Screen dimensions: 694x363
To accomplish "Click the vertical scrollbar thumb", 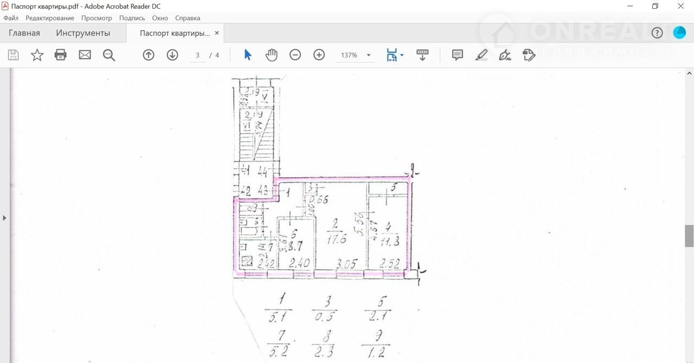I will pyautogui.click(x=689, y=236).
